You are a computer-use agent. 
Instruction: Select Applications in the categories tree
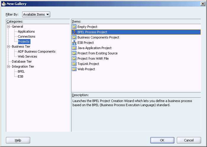coord(26,31)
